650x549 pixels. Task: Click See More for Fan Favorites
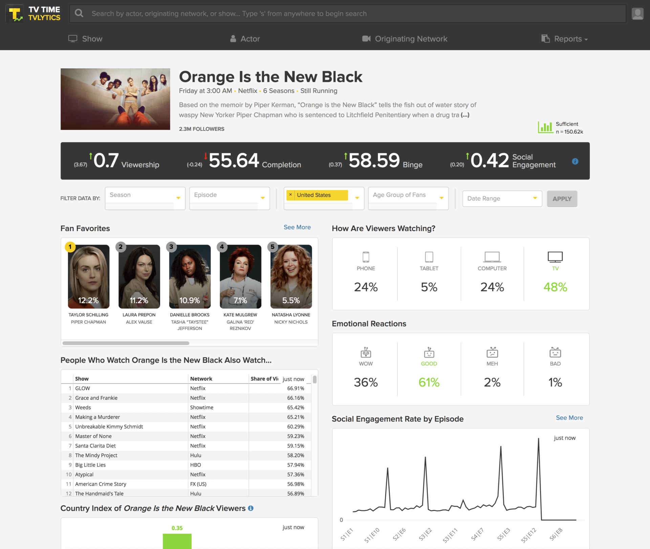click(297, 227)
